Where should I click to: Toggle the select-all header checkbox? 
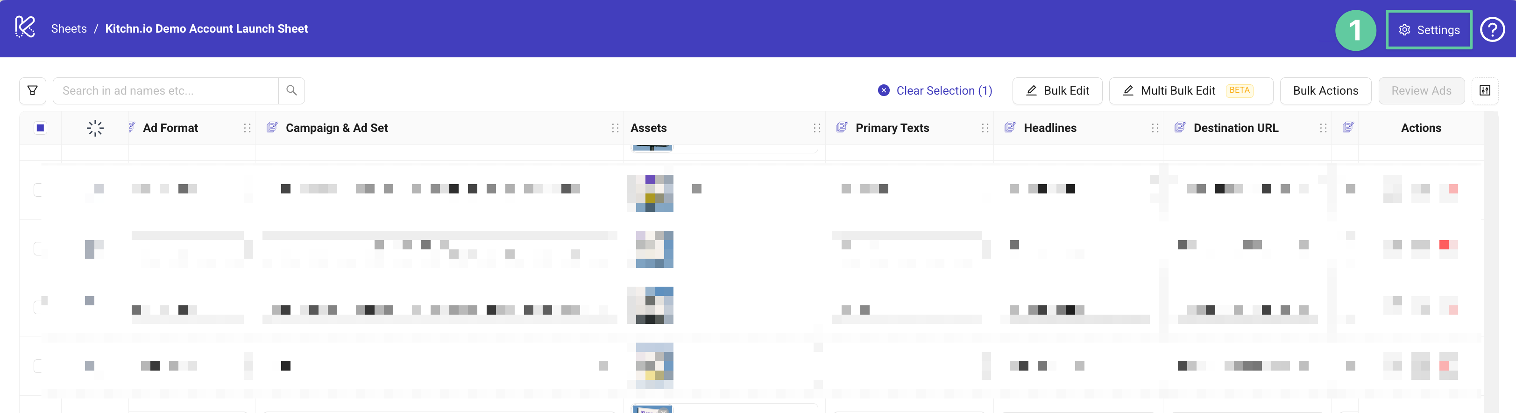click(40, 128)
